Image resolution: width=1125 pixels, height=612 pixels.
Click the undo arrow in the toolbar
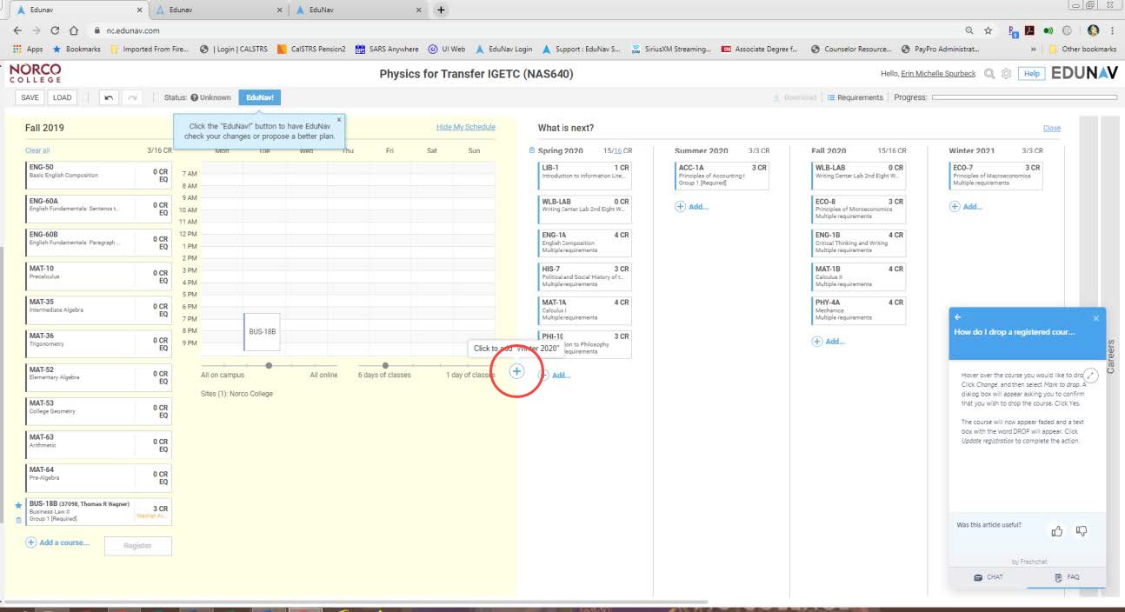pyautogui.click(x=109, y=97)
